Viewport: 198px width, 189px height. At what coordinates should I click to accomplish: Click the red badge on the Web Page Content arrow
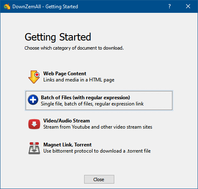click(37, 75)
